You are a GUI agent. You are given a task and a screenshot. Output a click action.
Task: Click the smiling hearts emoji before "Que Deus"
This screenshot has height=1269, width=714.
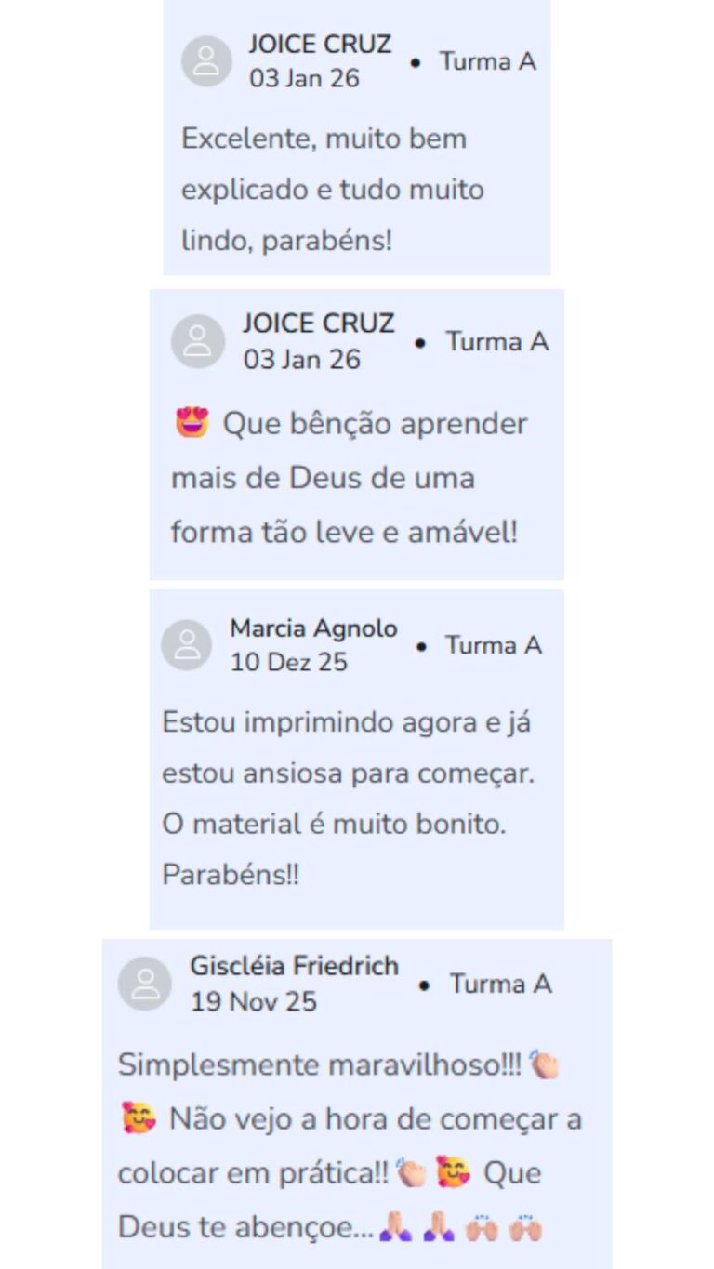coord(453,1172)
